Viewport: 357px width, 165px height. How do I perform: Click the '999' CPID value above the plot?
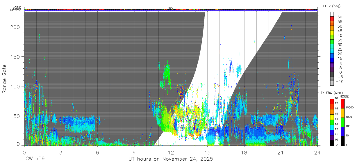coord(171,8)
